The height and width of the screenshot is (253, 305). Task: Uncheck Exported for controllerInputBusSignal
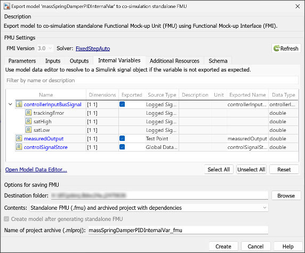click(122, 105)
